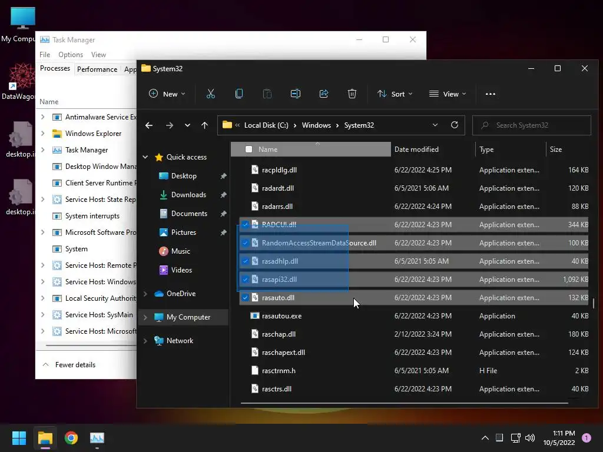
Task: Click the Rename icon in Explorer toolbar
Action: (296, 94)
